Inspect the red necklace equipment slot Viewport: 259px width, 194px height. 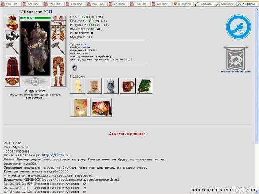[58, 23]
